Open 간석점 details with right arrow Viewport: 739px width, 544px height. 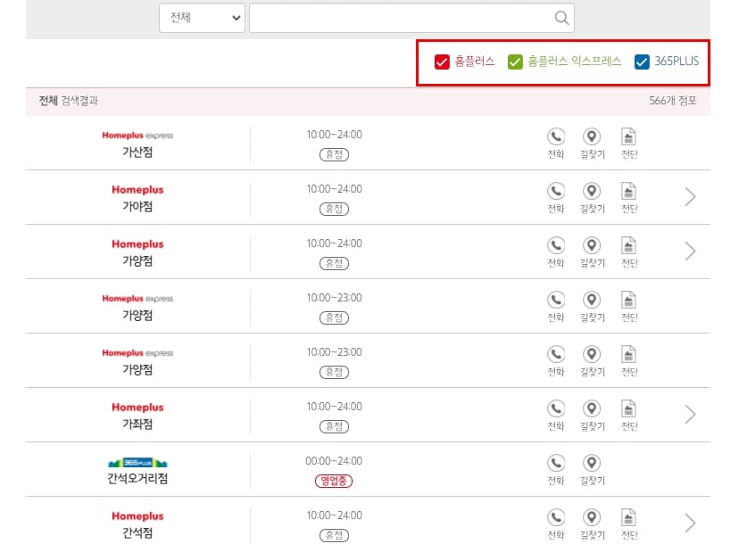pos(690,523)
